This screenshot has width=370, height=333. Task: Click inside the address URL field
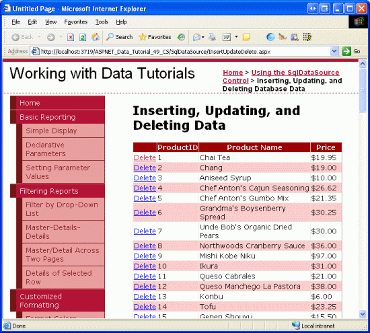185,51
